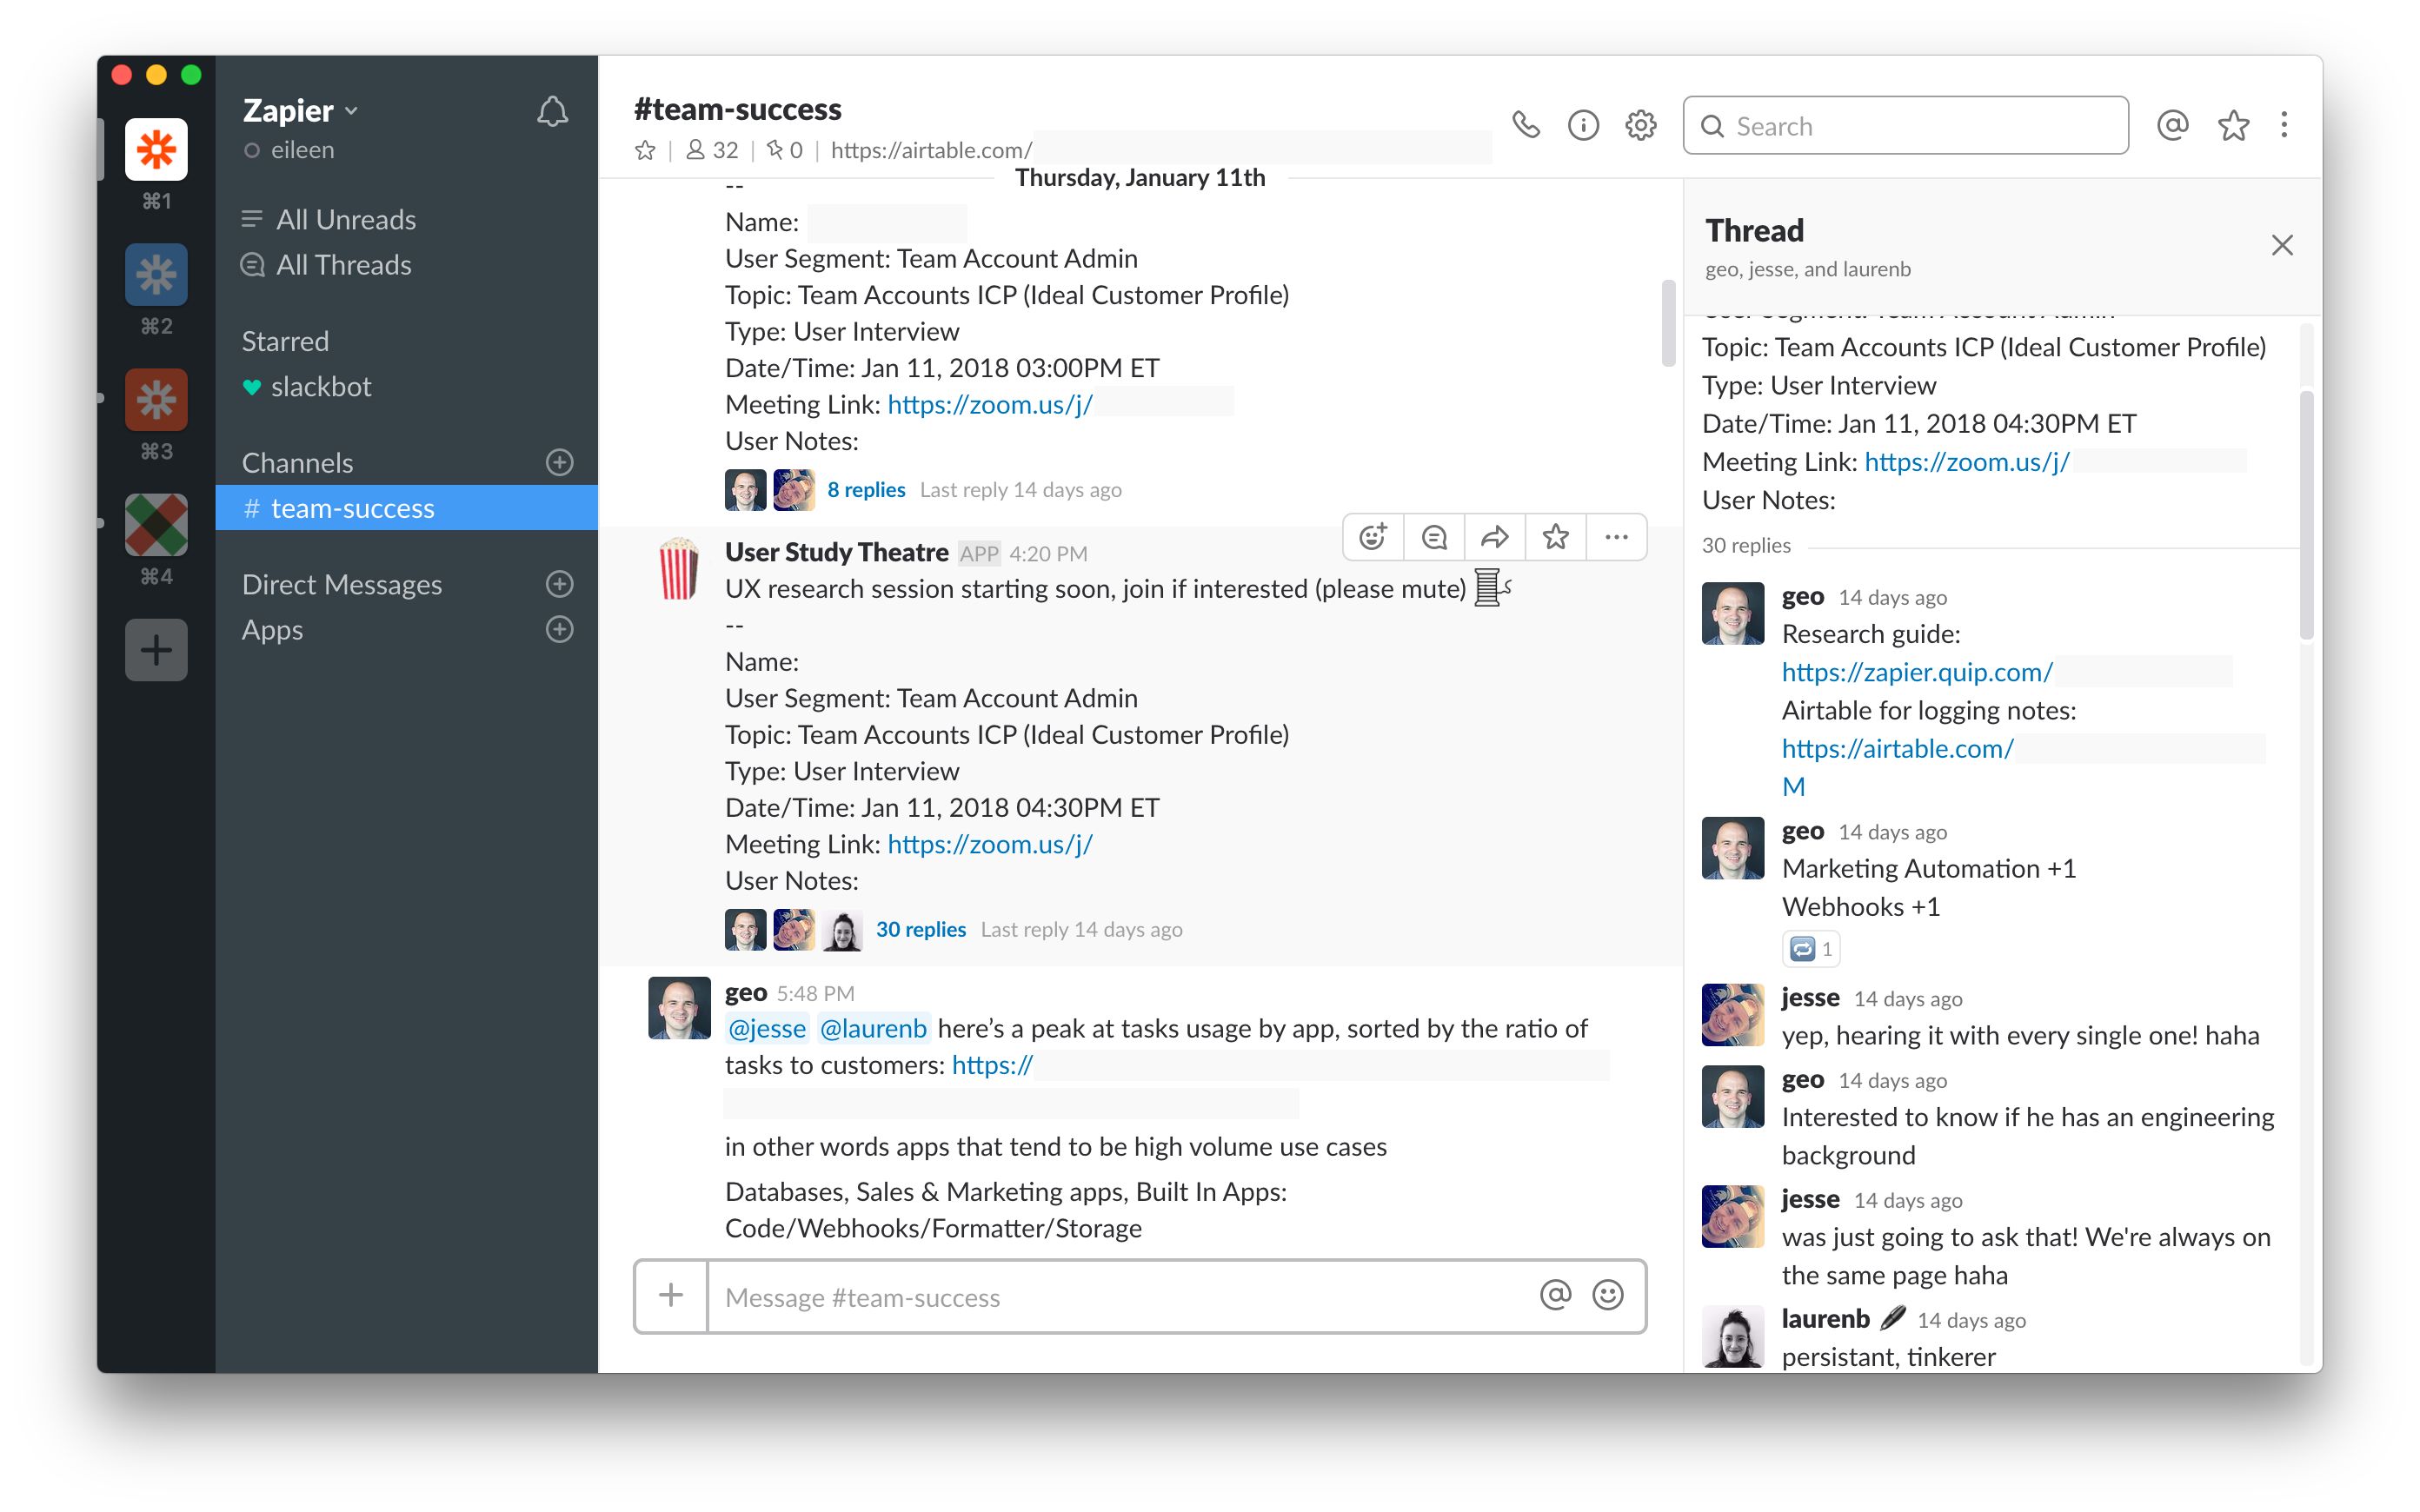Switch to the plaid workspace labeled ⌘4

pyautogui.click(x=156, y=524)
